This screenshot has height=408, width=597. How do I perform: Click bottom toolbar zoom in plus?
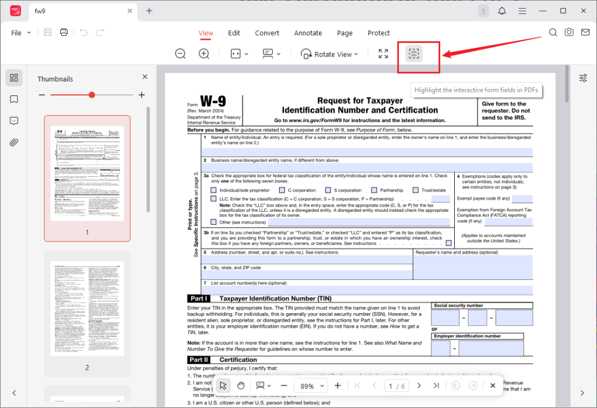point(338,385)
